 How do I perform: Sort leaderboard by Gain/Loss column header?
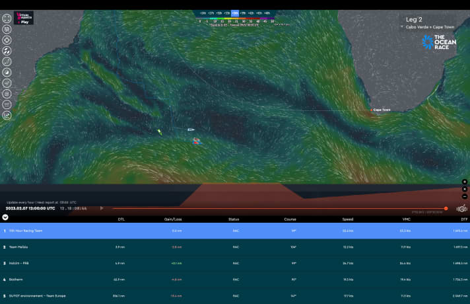point(173,219)
